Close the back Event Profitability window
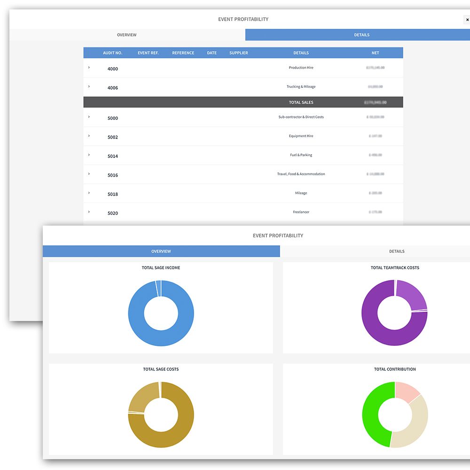Image resolution: width=470 pixels, height=470 pixels. pyautogui.click(x=467, y=20)
